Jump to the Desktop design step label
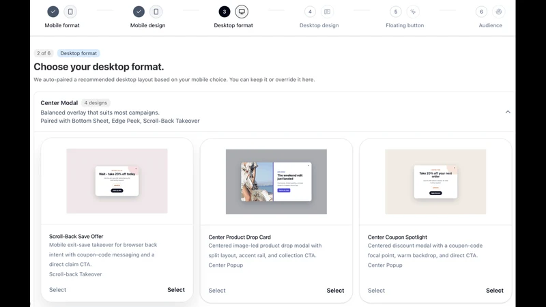The height and width of the screenshot is (307, 546). 319,25
